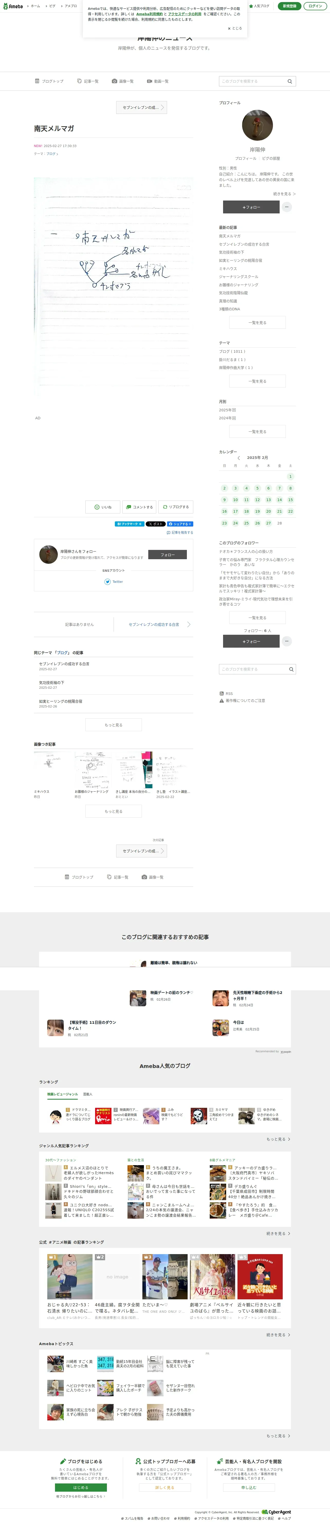Open recommended article 映画デートの前のランチ
The width and height of the screenshot is (330, 1522).
point(172,992)
